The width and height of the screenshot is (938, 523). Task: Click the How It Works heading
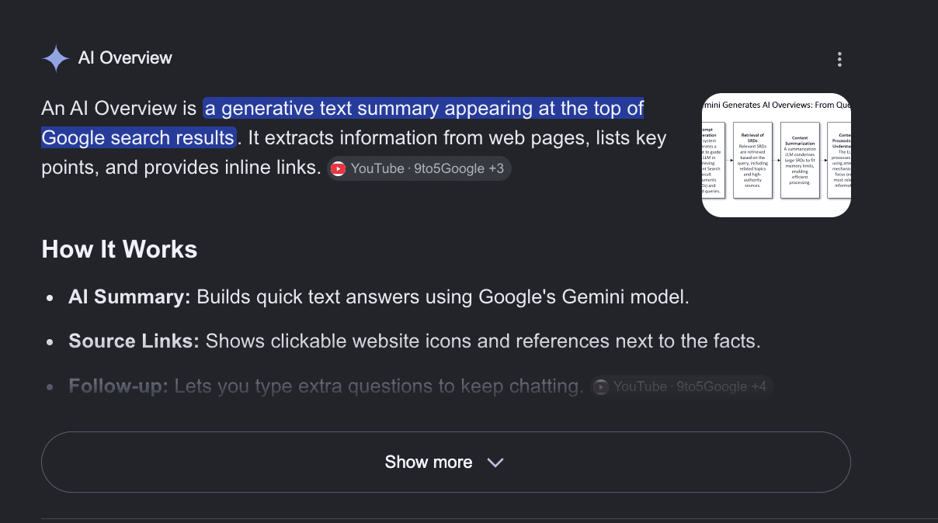pyautogui.click(x=120, y=249)
